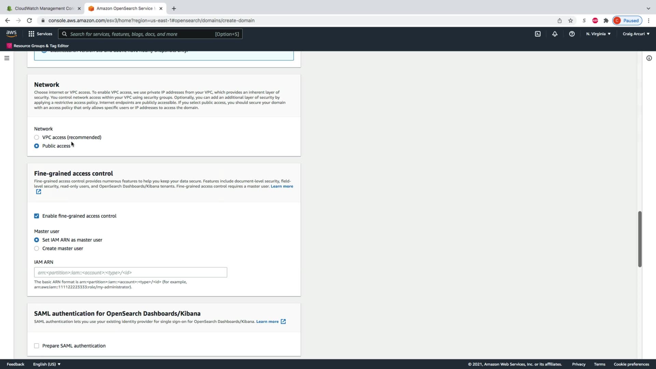Viewport: 656px width, 369px height.
Task: Select Create master user option
Action: [37, 248]
